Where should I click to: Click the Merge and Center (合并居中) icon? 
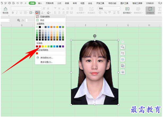tap(81, 9)
